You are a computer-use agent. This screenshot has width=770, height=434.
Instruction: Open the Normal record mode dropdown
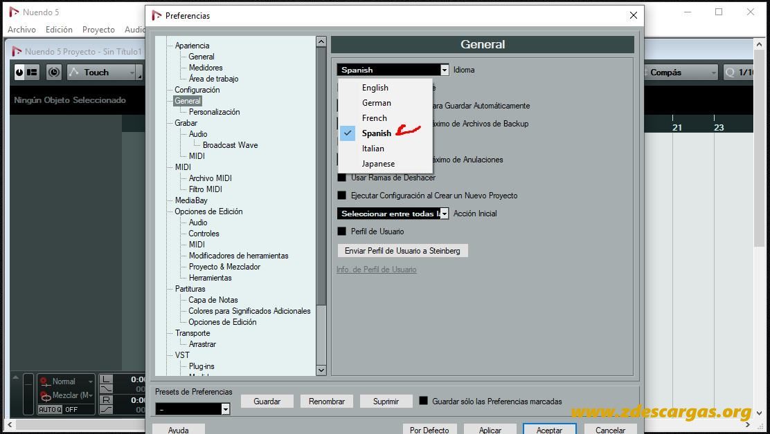(90, 381)
